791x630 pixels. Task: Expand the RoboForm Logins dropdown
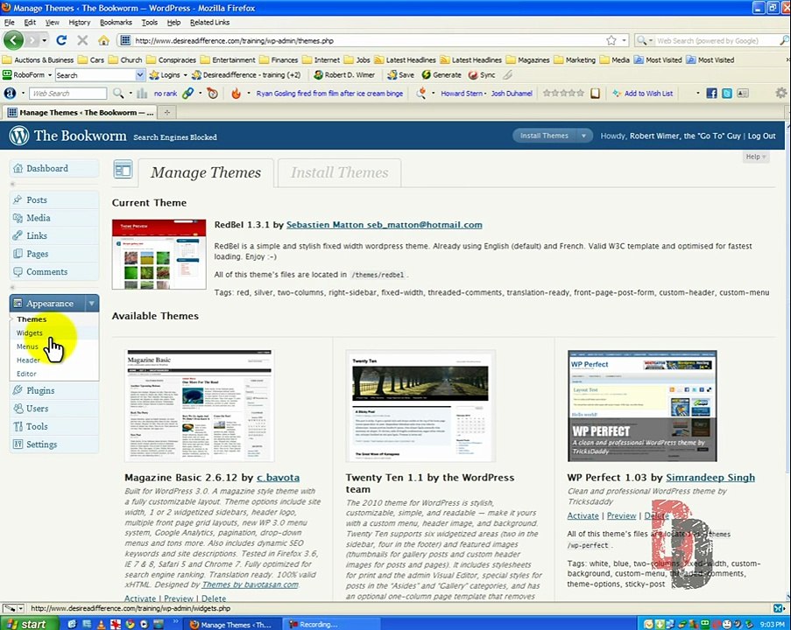coord(185,74)
